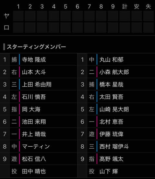This screenshot has height=179, width=155.
Task: Select the ヤ team scoreboard row label
Action: [6, 16]
